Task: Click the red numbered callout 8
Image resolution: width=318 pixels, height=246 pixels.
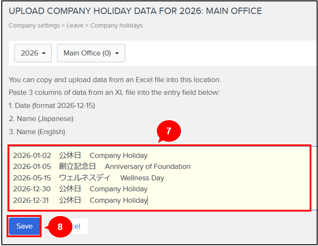Action: pos(60,227)
